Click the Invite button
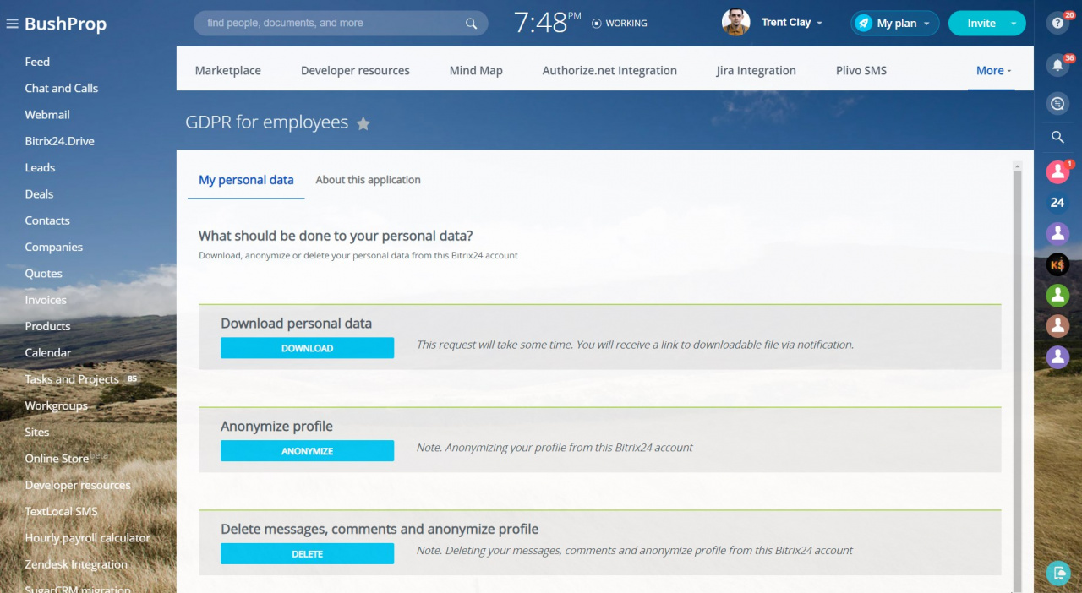 (981, 24)
